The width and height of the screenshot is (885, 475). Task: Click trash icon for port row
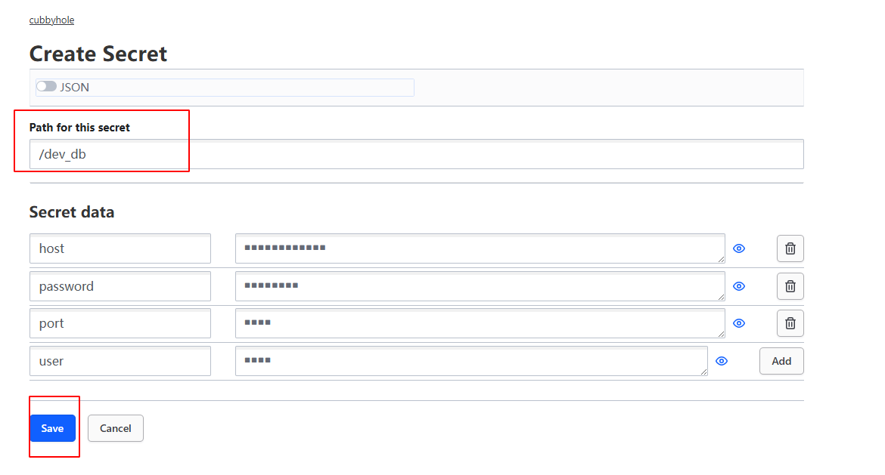click(790, 323)
